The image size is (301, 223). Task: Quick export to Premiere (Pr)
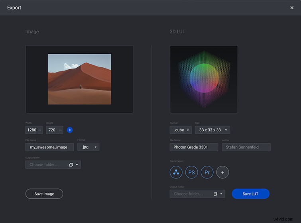click(207, 172)
